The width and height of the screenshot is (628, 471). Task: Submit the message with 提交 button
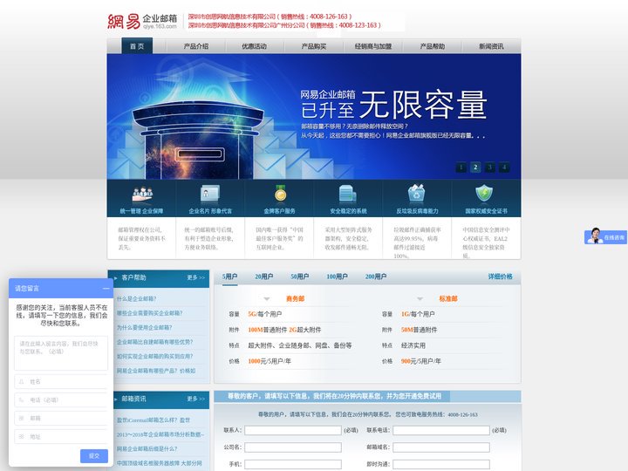[x=94, y=456]
